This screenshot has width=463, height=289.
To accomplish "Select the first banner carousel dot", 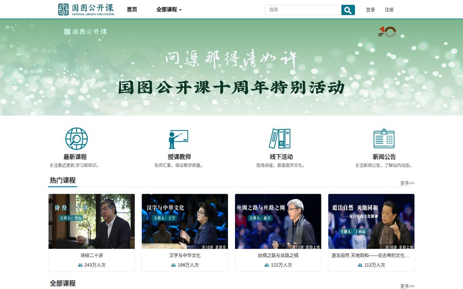I will [x=226, y=102].
